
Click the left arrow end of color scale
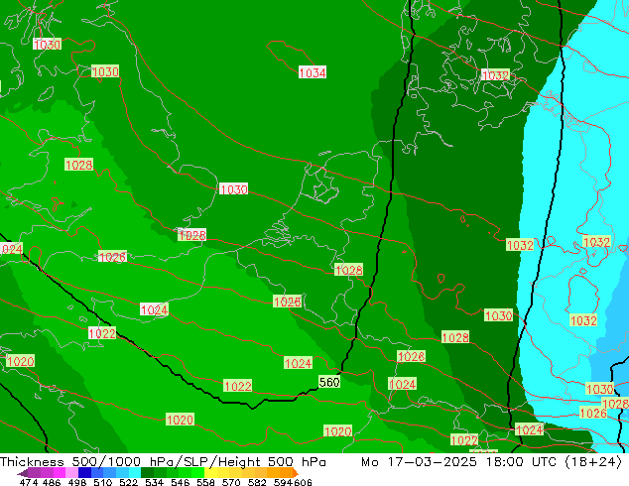tap(23, 473)
